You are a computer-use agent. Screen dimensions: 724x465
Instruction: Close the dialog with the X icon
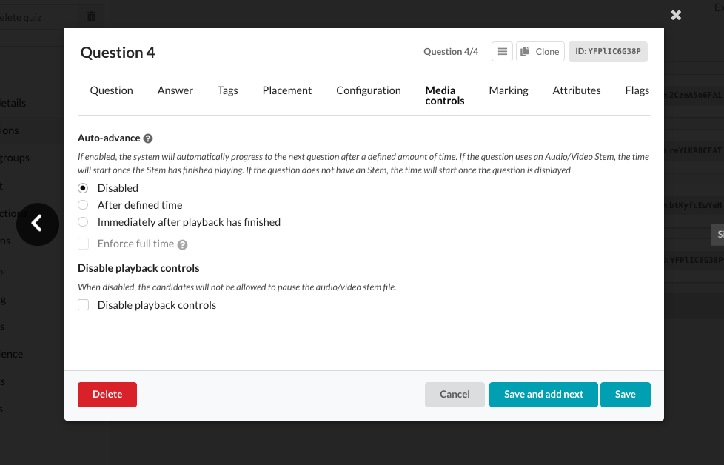tap(675, 15)
